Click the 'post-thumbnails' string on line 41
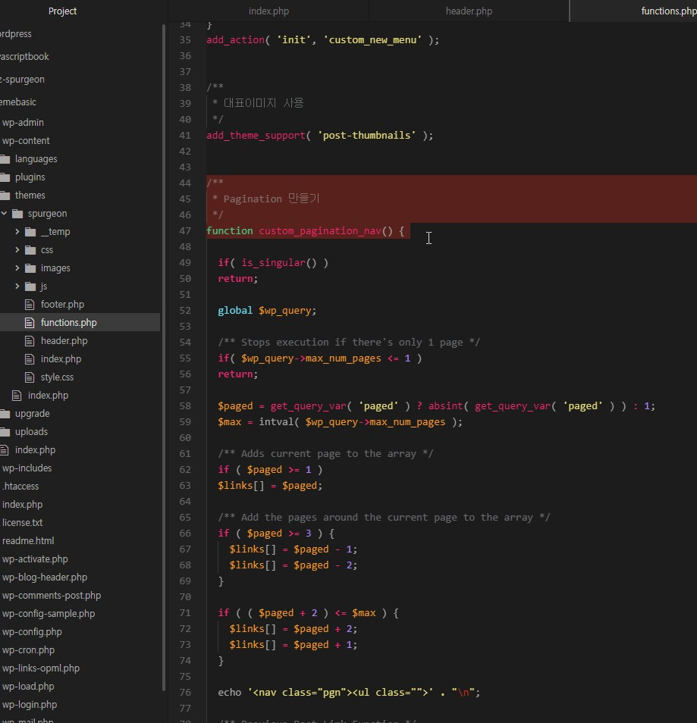Image resolution: width=697 pixels, height=723 pixels. coord(366,136)
